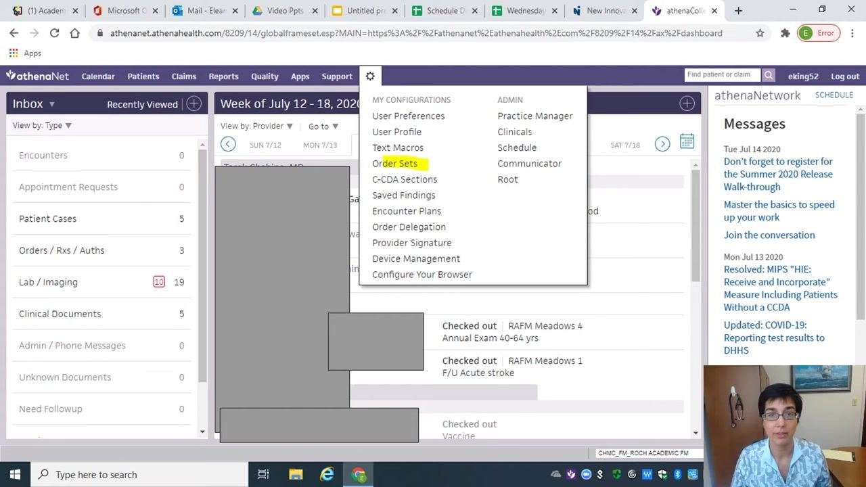Image resolution: width=866 pixels, height=487 pixels.
Task: Open File Explorer from taskbar
Action: (x=296, y=474)
